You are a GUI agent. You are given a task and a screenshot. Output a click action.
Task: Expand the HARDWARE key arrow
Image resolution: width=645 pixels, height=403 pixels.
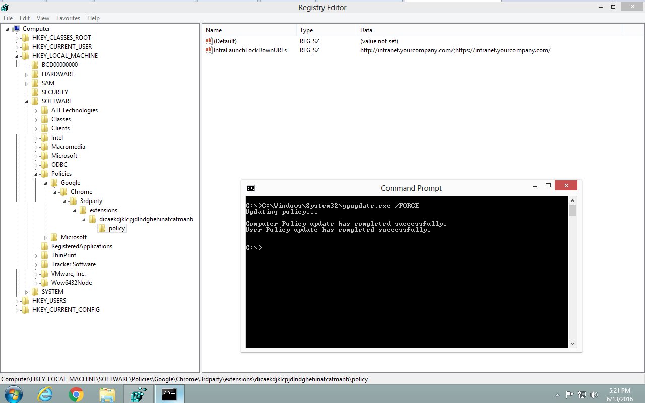[x=27, y=75]
